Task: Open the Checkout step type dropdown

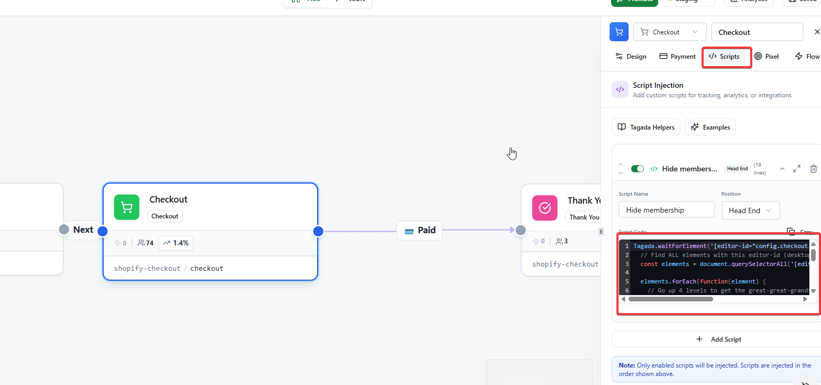Action: tap(669, 32)
